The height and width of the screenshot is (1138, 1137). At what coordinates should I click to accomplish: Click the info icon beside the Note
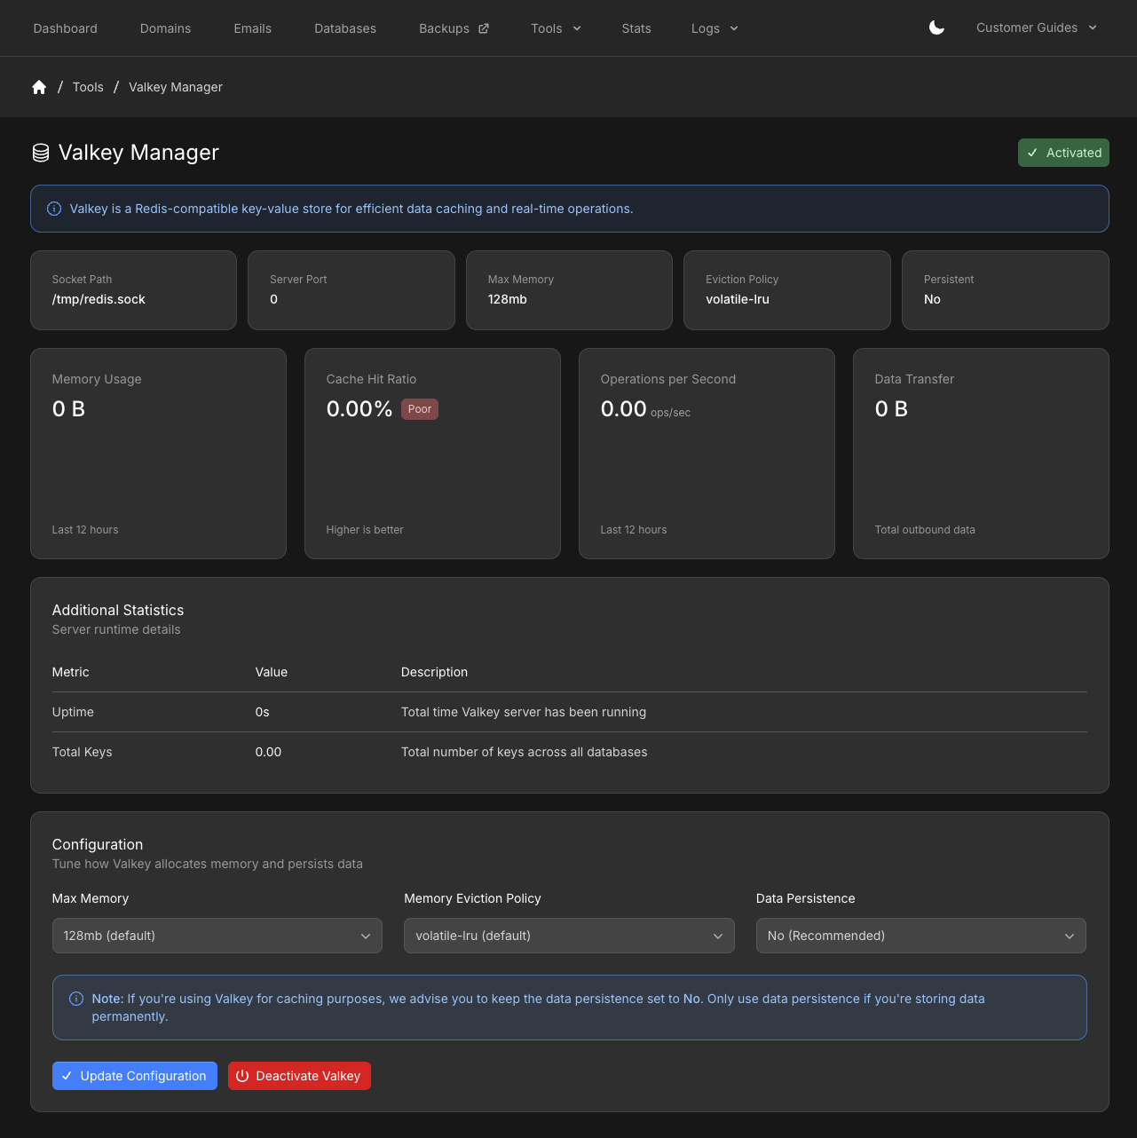point(76,999)
